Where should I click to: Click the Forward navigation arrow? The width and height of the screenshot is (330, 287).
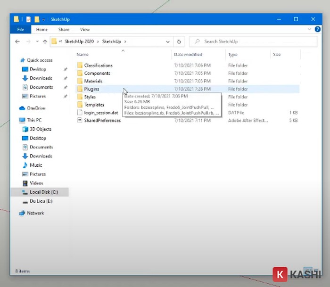28,41
